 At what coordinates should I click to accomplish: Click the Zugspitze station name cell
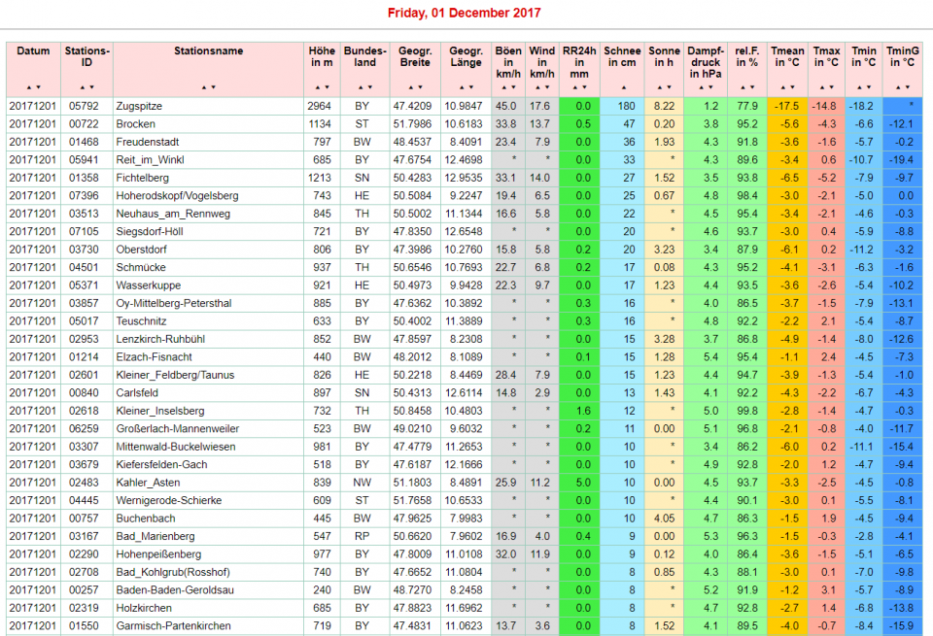click(139, 106)
